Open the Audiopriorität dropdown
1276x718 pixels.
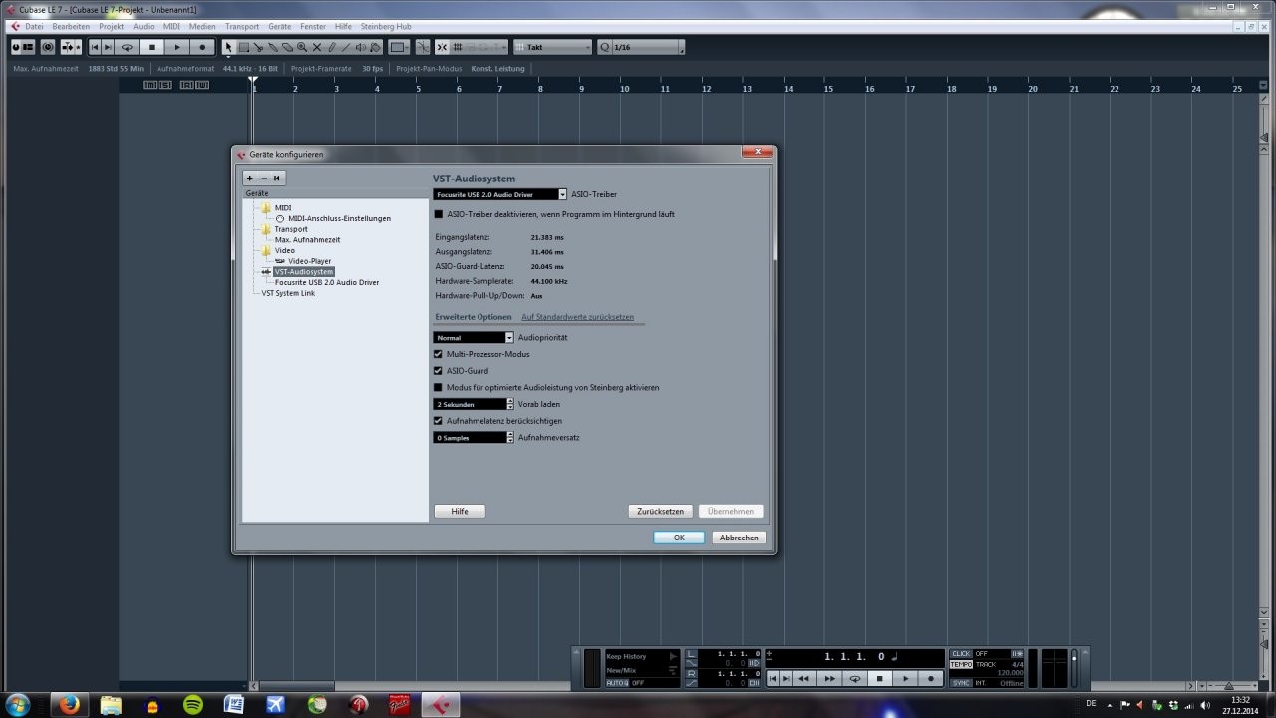(x=474, y=338)
